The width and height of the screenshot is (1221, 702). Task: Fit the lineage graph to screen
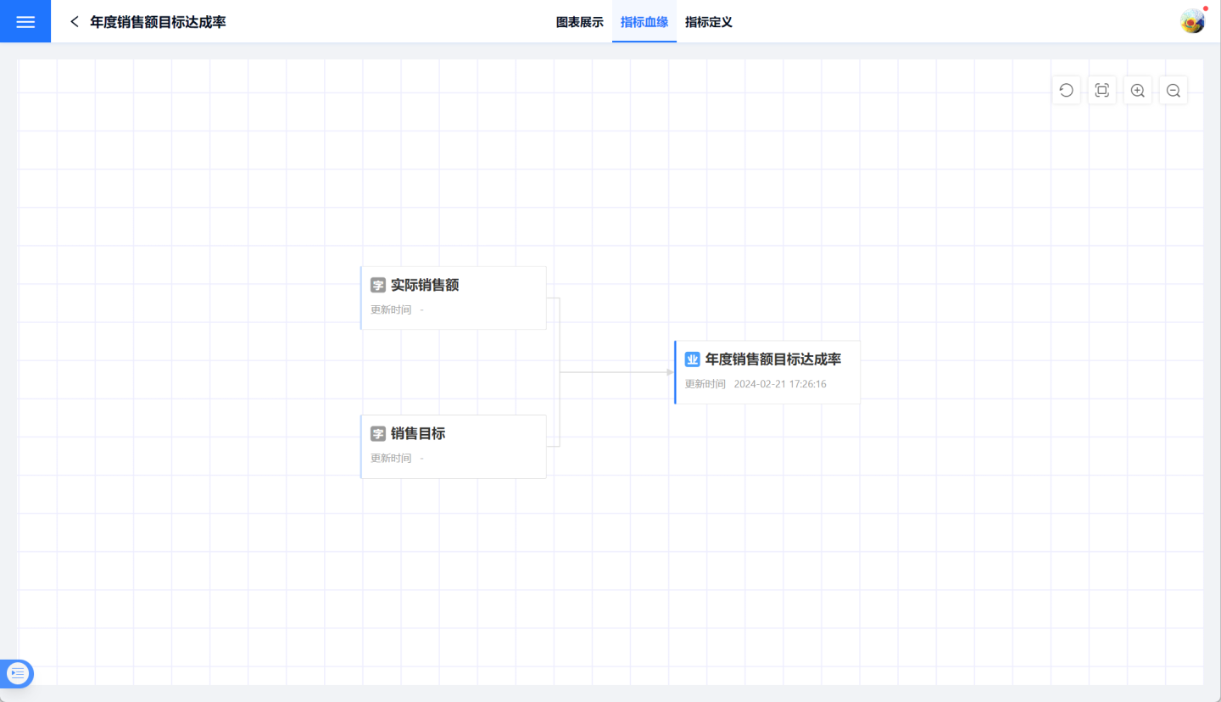coord(1102,91)
